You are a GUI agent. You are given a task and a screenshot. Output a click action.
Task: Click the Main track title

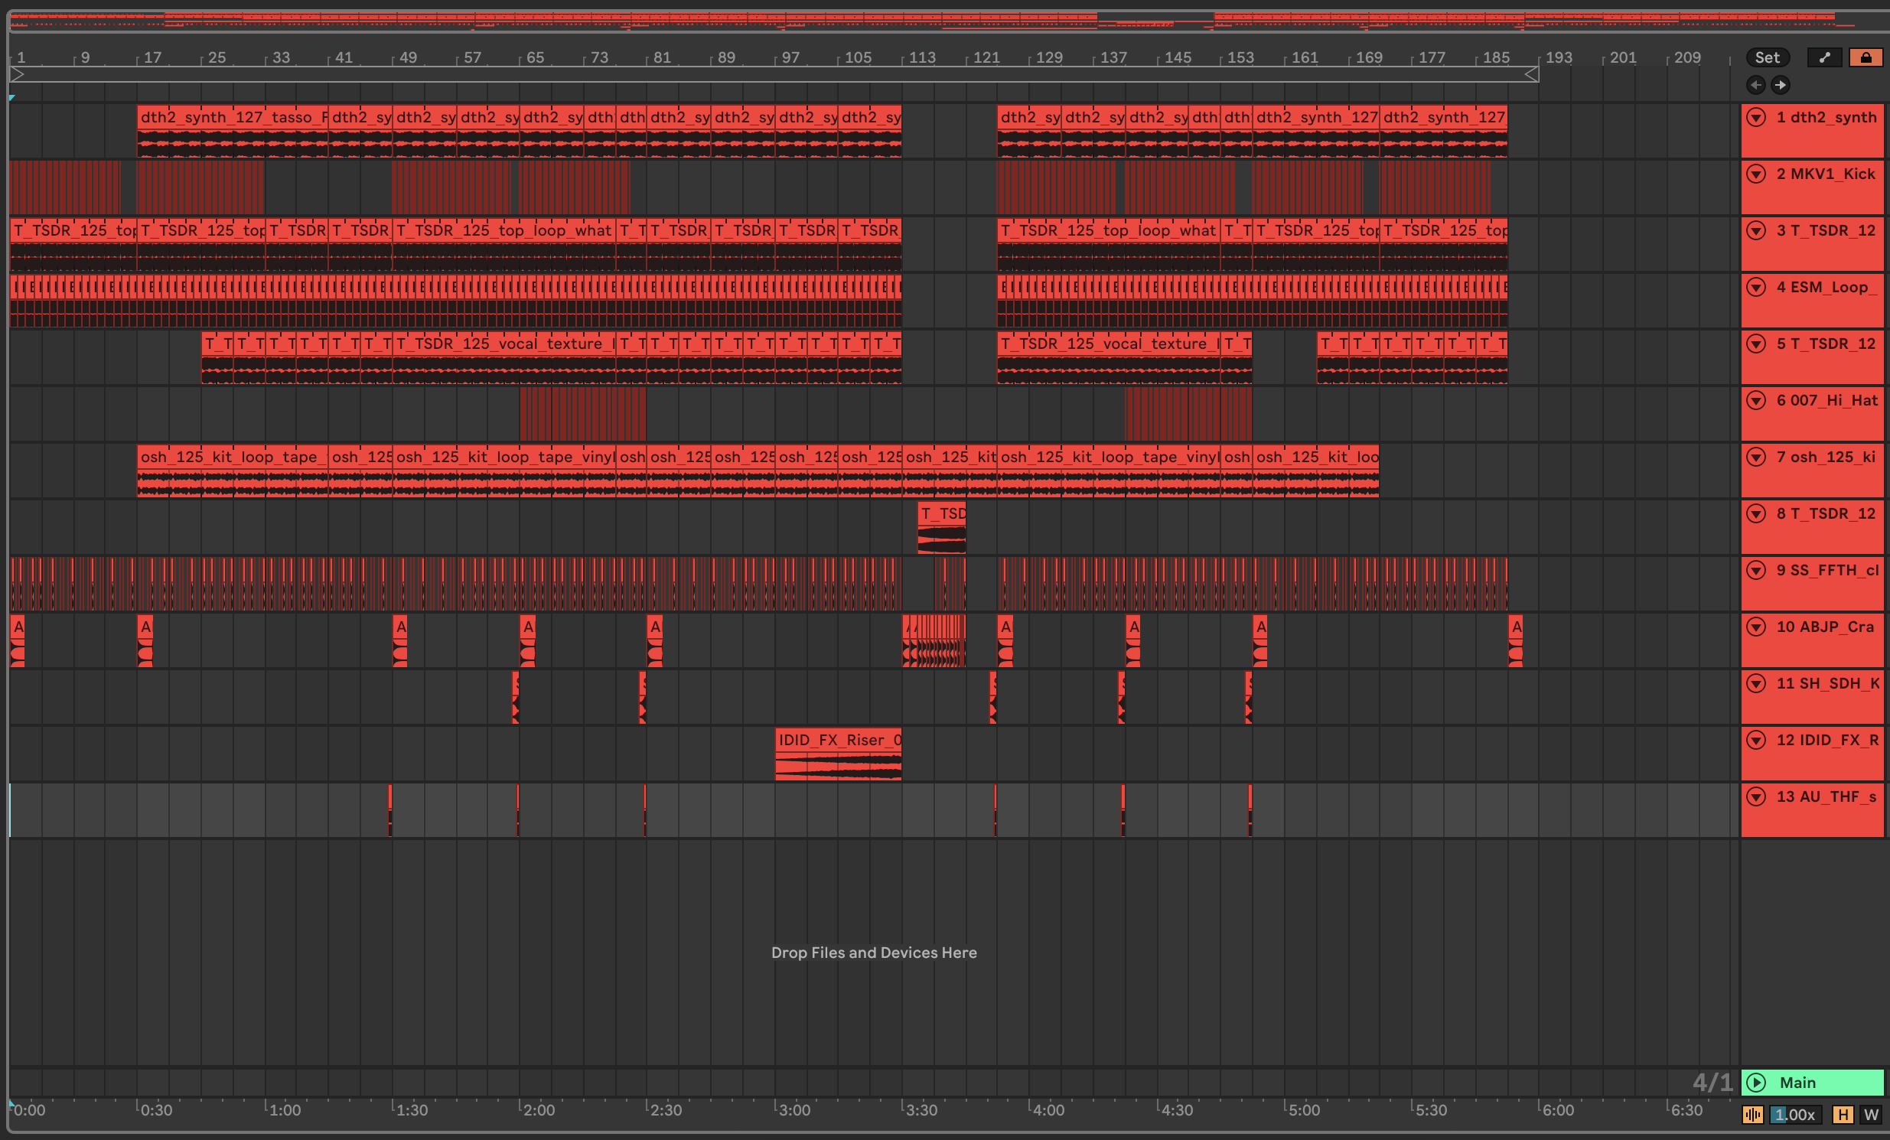click(x=1797, y=1083)
